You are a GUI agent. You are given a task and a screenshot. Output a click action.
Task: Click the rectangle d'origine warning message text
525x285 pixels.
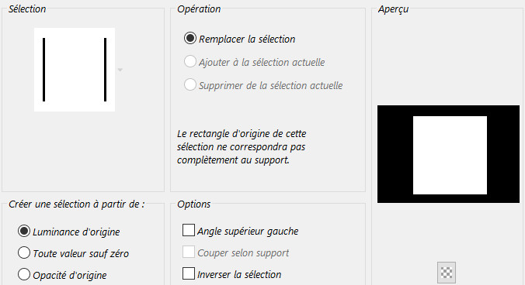click(x=242, y=147)
